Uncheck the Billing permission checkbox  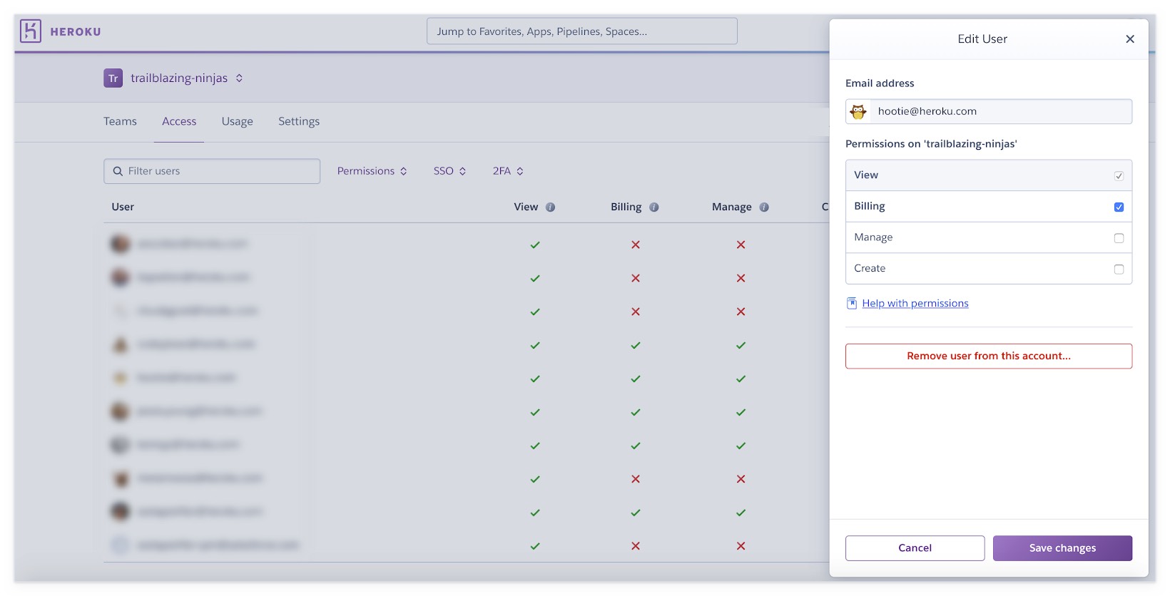[x=1119, y=207]
